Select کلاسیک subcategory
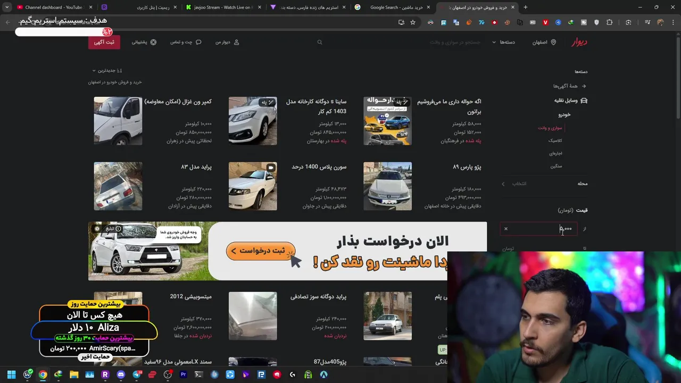The height and width of the screenshot is (383, 681). (555, 140)
